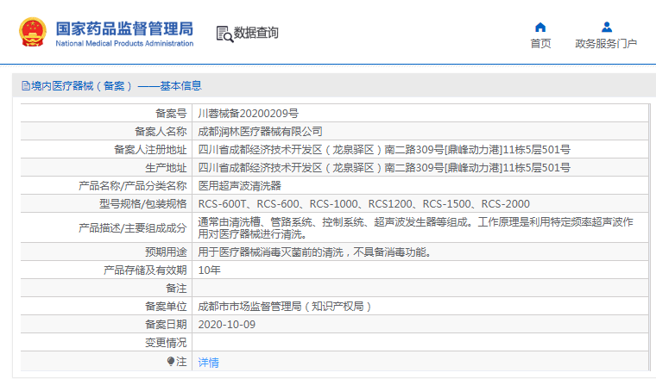The height and width of the screenshot is (379, 656).
Task: Click the 备案日期 label
Action: coord(166,325)
